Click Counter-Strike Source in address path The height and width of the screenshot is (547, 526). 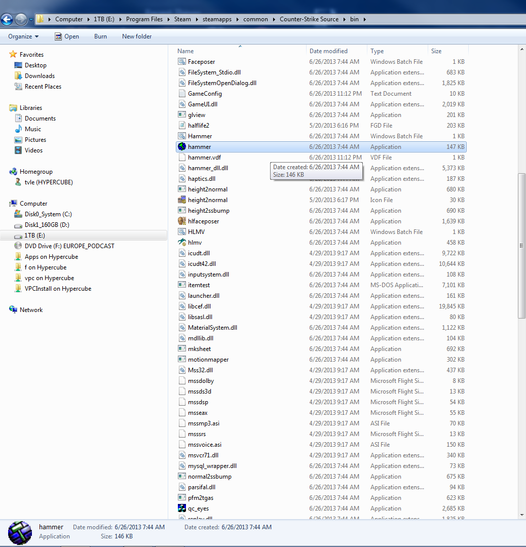pyautogui.click(x=309, y=19)
